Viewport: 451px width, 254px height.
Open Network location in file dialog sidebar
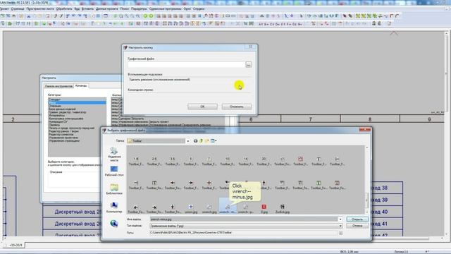click(114, 224)
